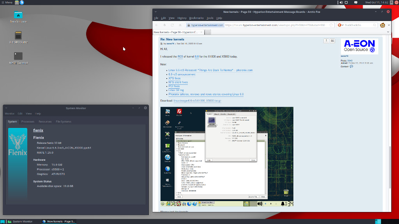The image size is (399, 224).
Task: Open the Help menu in System Monitor
Action: click(x=38, y=114)
